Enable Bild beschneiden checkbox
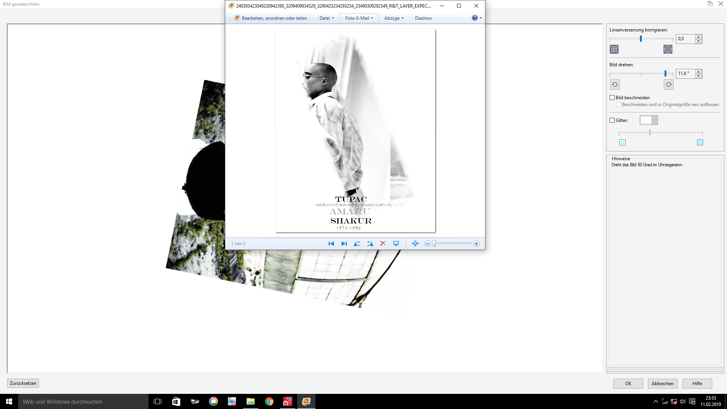This screenshot has height=409, width=727. [612, 98]
